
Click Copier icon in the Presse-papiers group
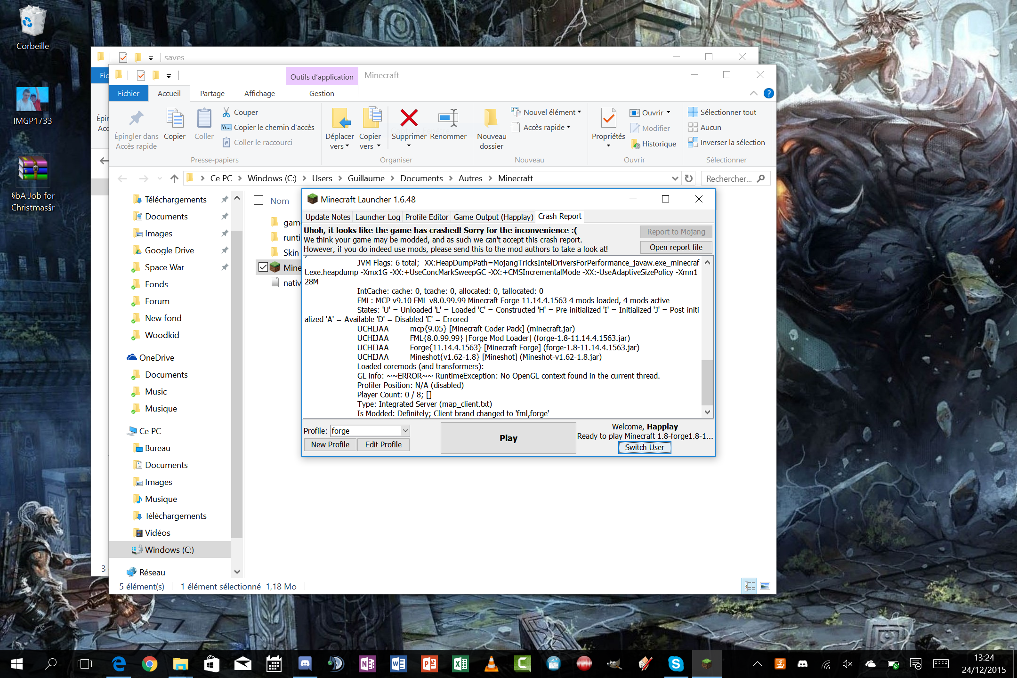tap(175, 118)
